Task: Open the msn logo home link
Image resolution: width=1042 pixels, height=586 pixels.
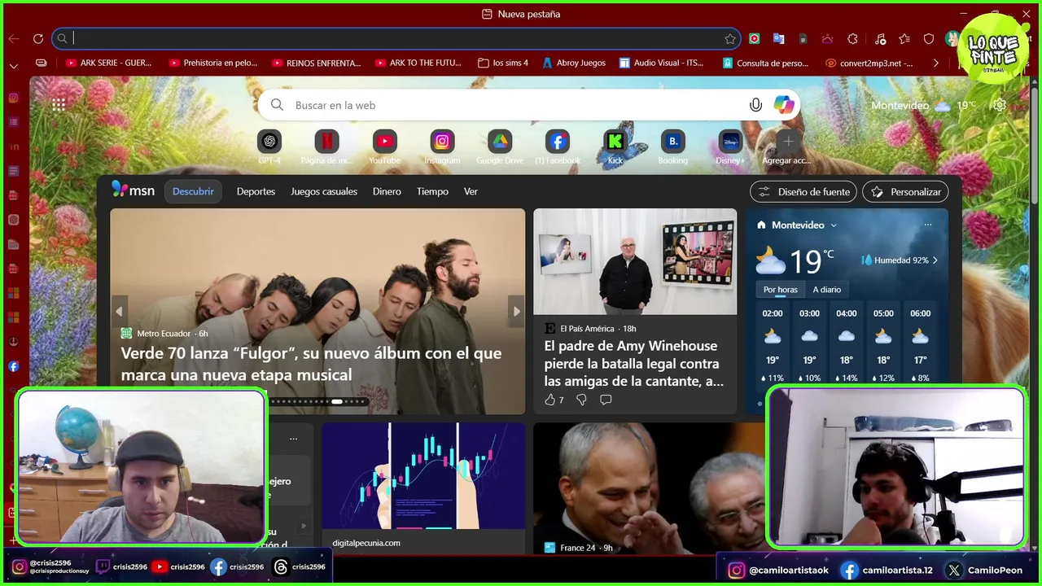Action: click(134, 190)
